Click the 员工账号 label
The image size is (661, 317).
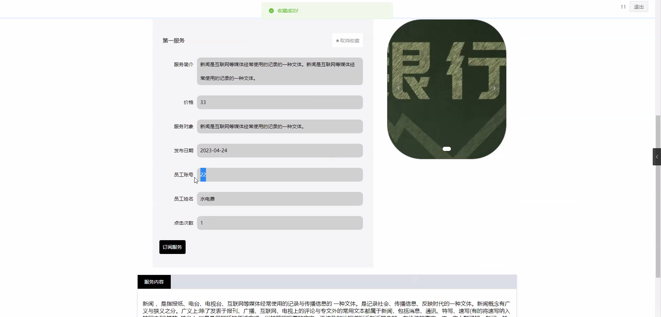[x=184, y=175]
